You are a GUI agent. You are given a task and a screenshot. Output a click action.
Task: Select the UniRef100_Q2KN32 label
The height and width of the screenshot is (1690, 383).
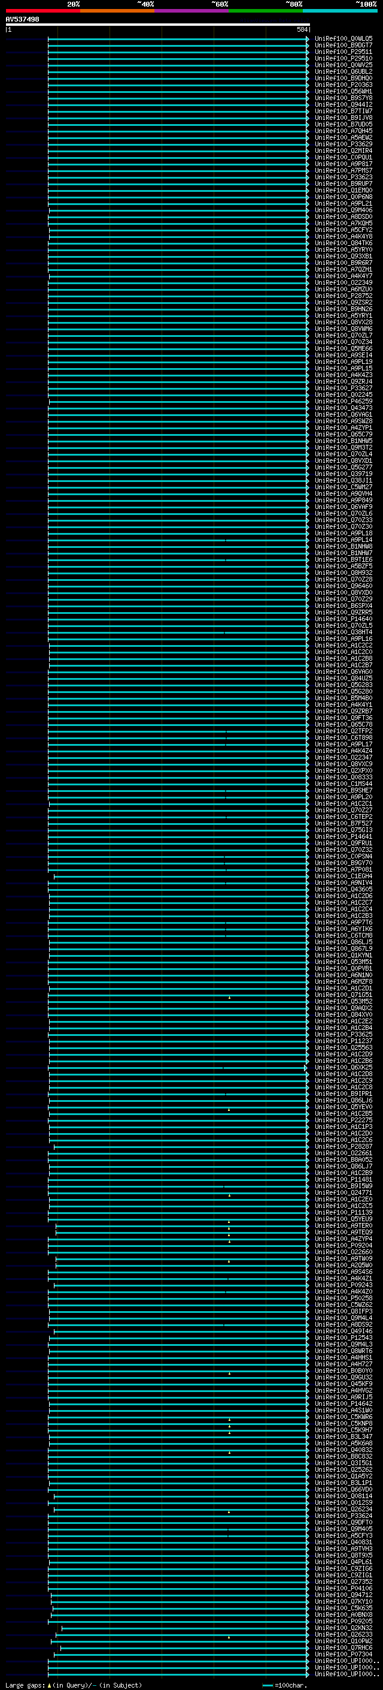(x=344, y=1628)
